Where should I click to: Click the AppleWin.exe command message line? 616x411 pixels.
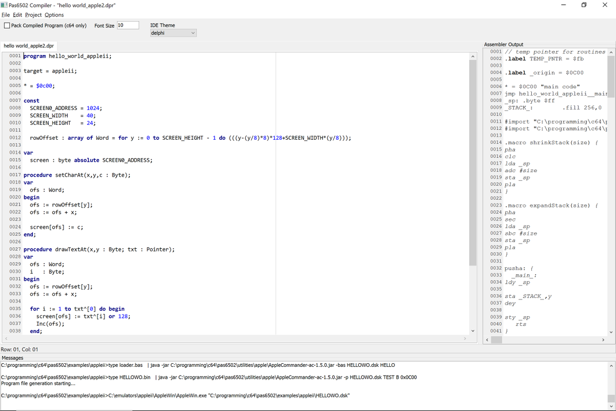coord(176,396)
